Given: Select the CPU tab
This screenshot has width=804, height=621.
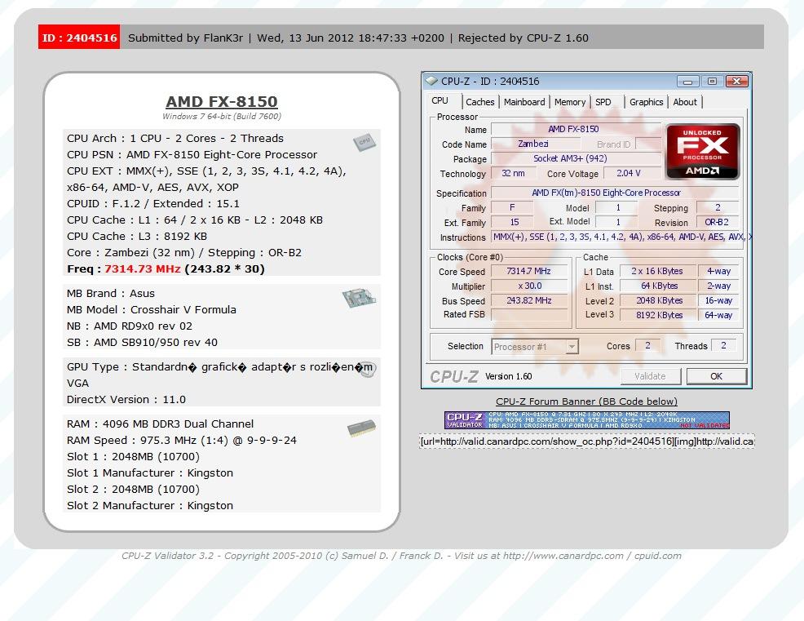Looking at the screenshot, I should [x=440, y=100].
